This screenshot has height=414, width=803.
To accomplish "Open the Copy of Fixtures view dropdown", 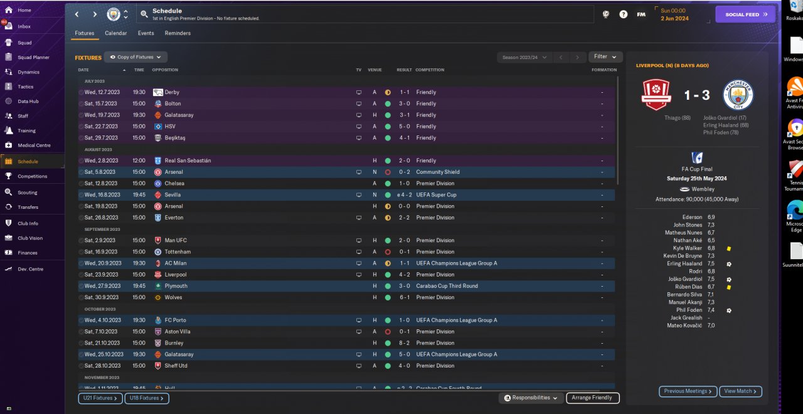I will (x=136, y=57).
